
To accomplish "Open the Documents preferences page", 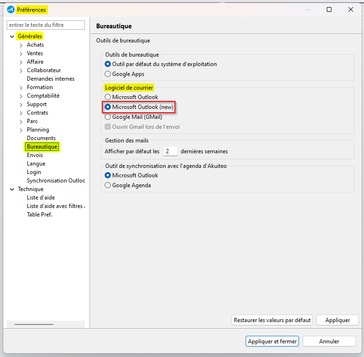I will point(41,138).
